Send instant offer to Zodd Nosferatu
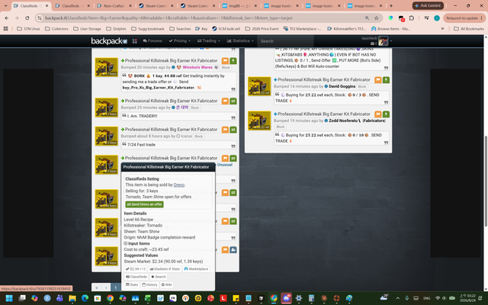 (x=386, y=114)
